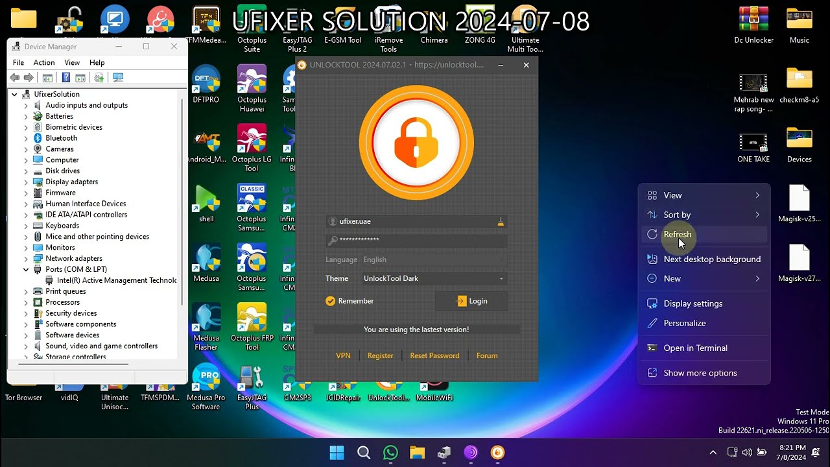Image resolution: width=830 pixels, height=467 pixels.
Task: Choose Display settings from context menu
Action: 704,304
